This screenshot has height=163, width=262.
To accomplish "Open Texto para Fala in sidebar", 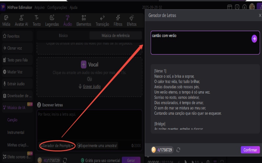I will pos(17,60).
